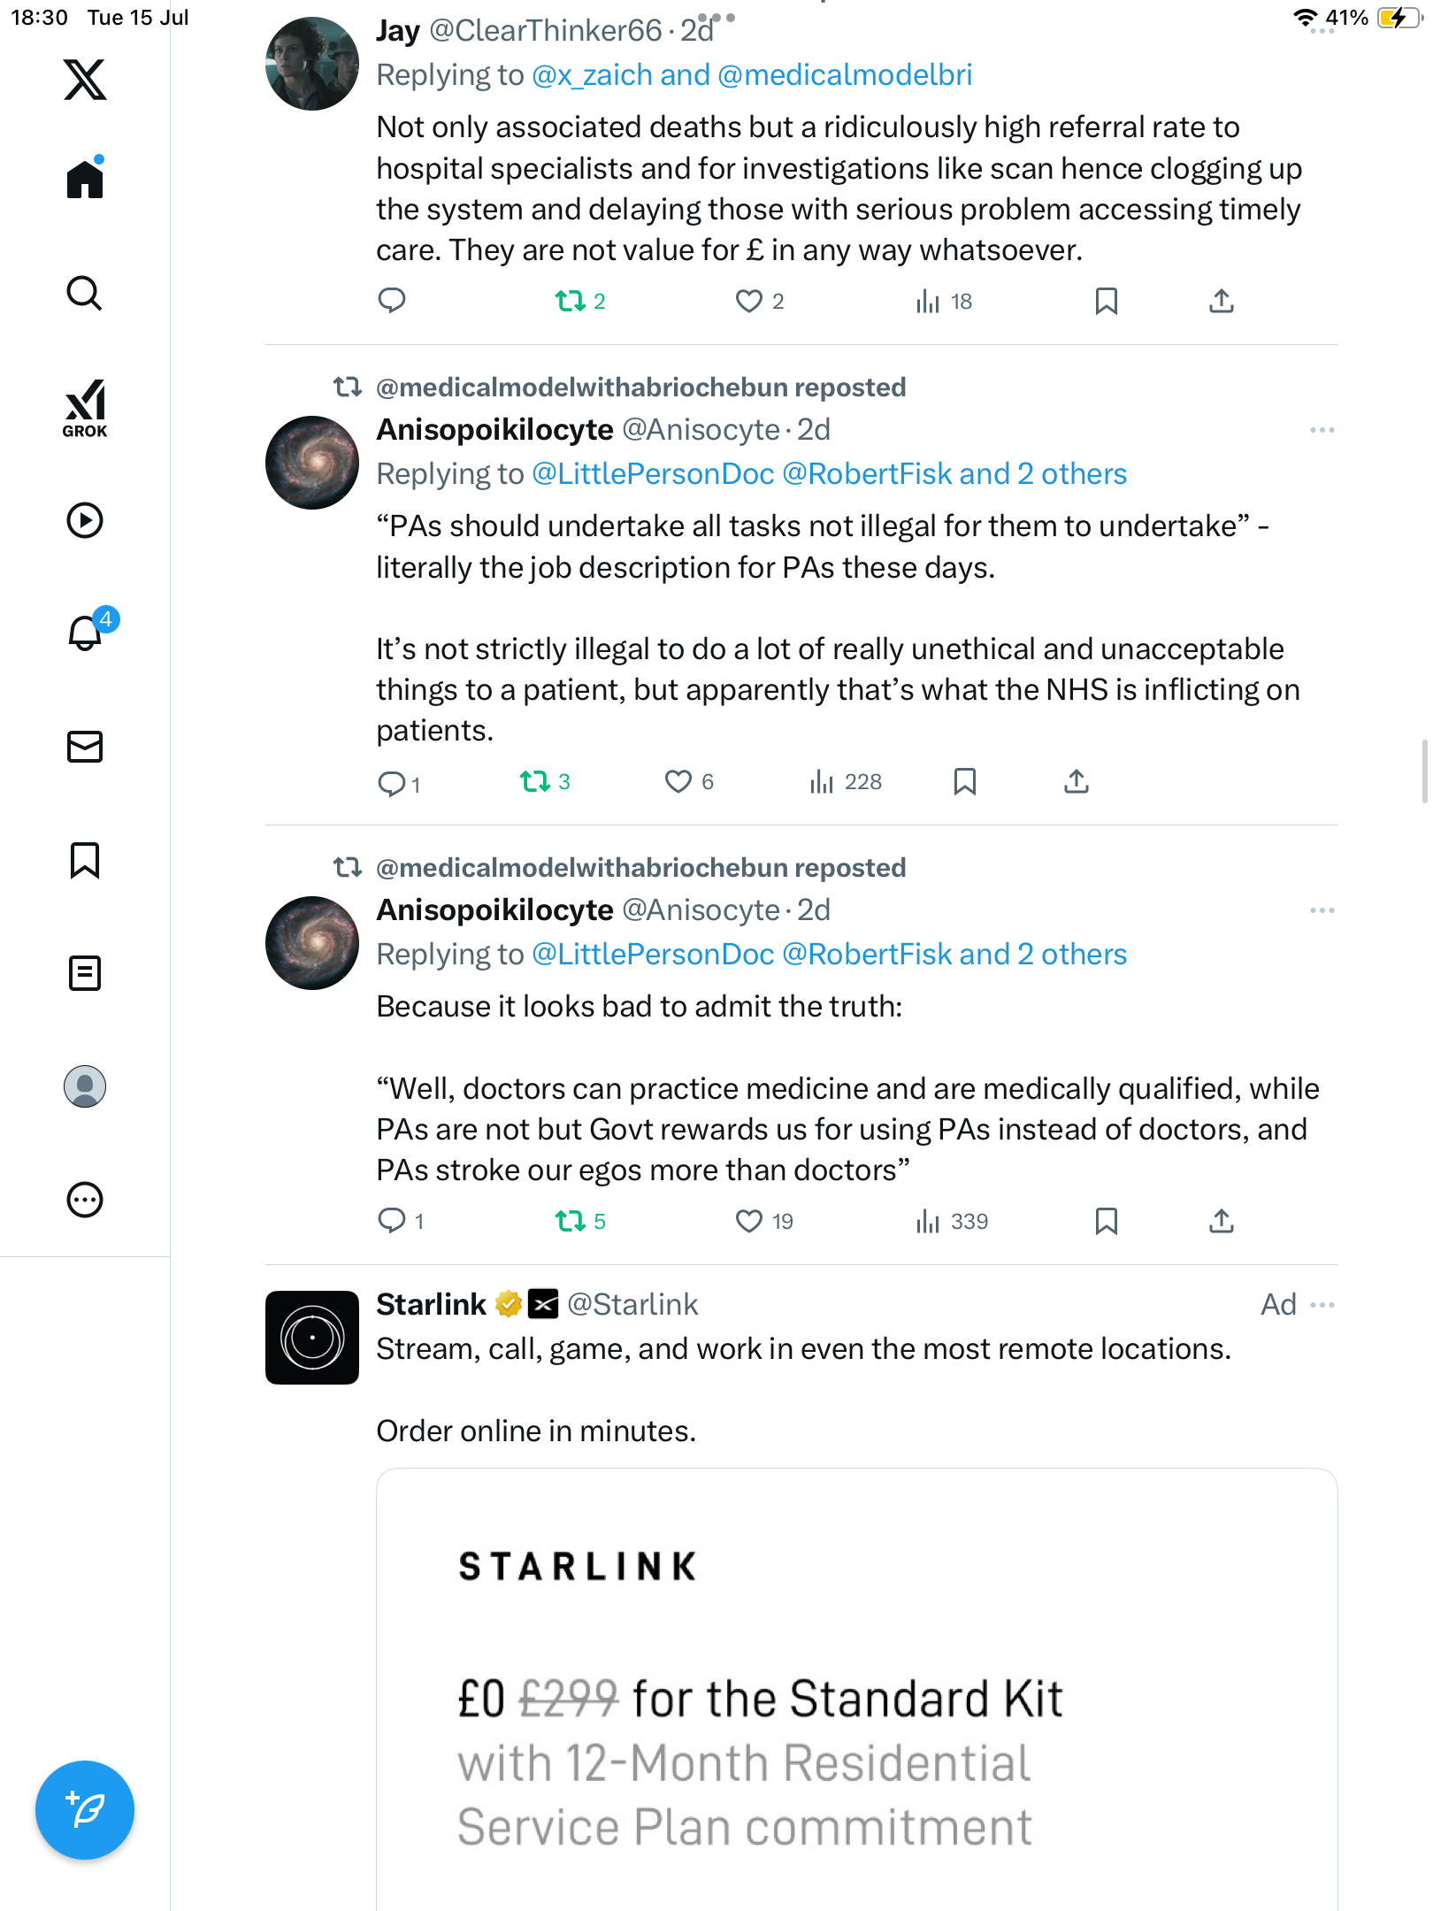Open the Search magnifier icon

[85, 293]
